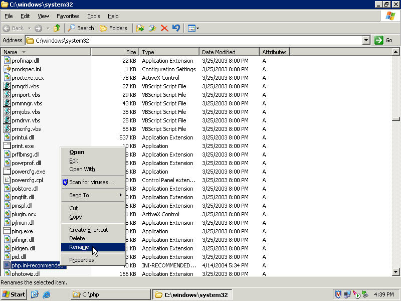Click the Move To toolbar icon

(140, 28)
